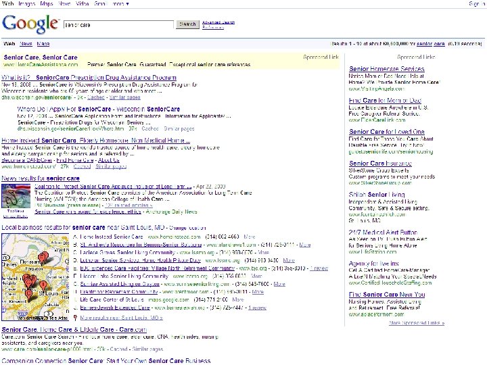Image resolution: width=487 pixels, height=365 pixels.
Task: Open the 'Find Senior Care Near You' ad
Action: 387,295
